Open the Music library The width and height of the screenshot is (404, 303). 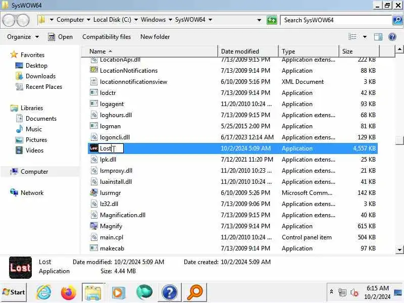[x=33, y=129]
